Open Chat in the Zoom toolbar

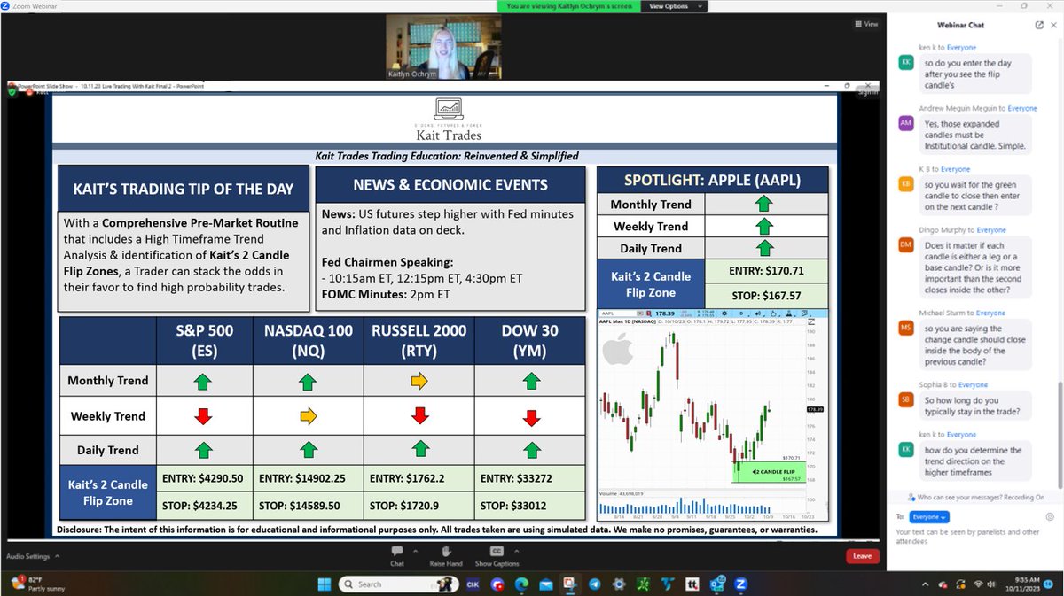397,555
